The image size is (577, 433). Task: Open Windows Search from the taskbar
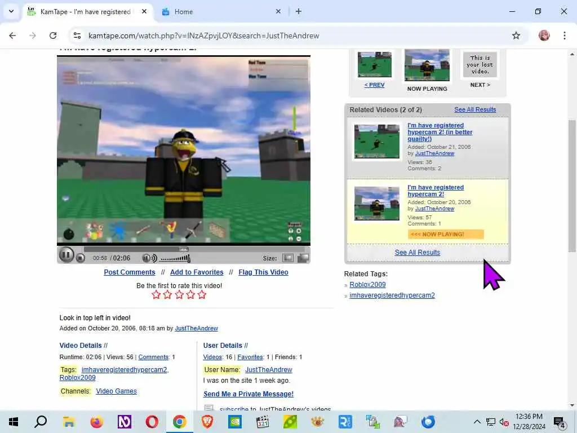[x=41, y=422]
